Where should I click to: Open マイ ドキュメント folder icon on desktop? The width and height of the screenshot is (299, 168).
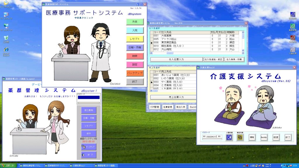(6, 3)
